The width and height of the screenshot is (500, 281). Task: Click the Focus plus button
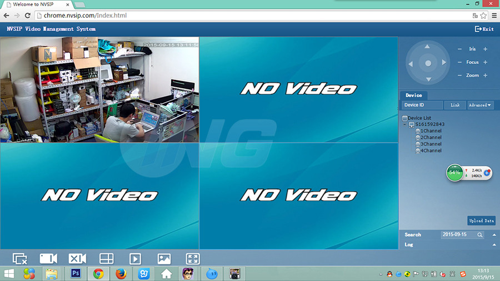click(x=485, y=62)
